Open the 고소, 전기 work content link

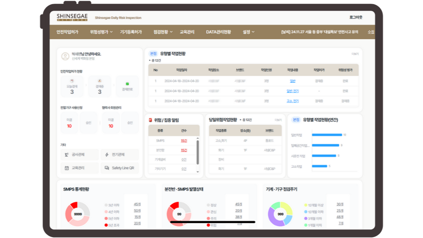tap(292, 101)
